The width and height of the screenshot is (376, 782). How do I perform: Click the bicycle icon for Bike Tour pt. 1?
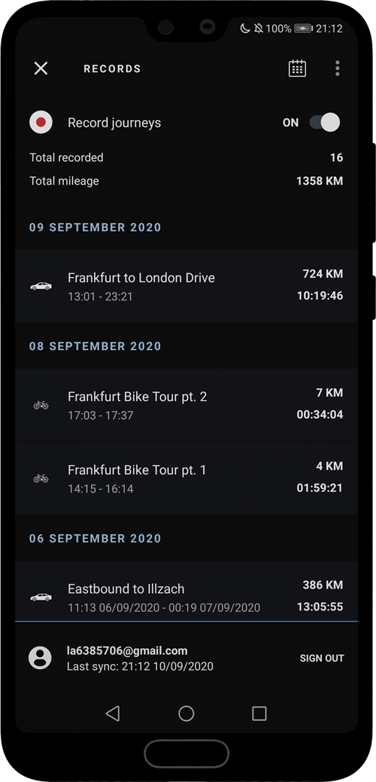point(41,478)
